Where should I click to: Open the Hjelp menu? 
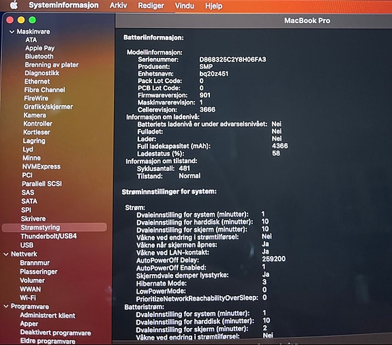(214, 5)
